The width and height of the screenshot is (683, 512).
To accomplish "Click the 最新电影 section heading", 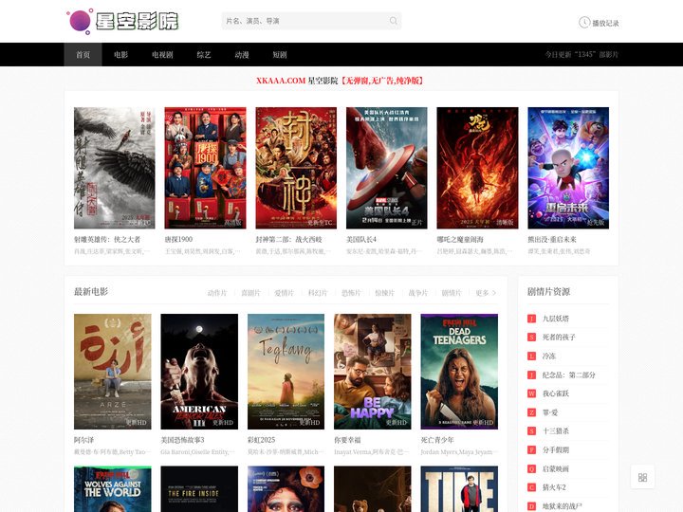I will (x=91, y=292).
